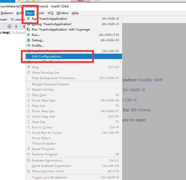Click the collapse all icon in Project toolbar
This screenshot has height=180, width=186.
tap(16, 26)
